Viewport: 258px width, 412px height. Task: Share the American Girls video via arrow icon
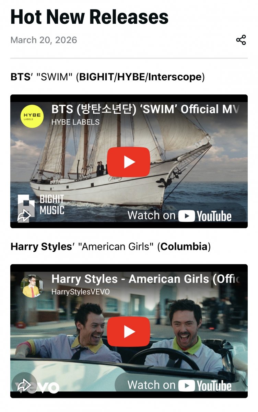tap(24, 385)
